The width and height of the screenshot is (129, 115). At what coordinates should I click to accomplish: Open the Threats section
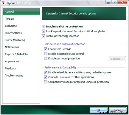tap(9, 19)
